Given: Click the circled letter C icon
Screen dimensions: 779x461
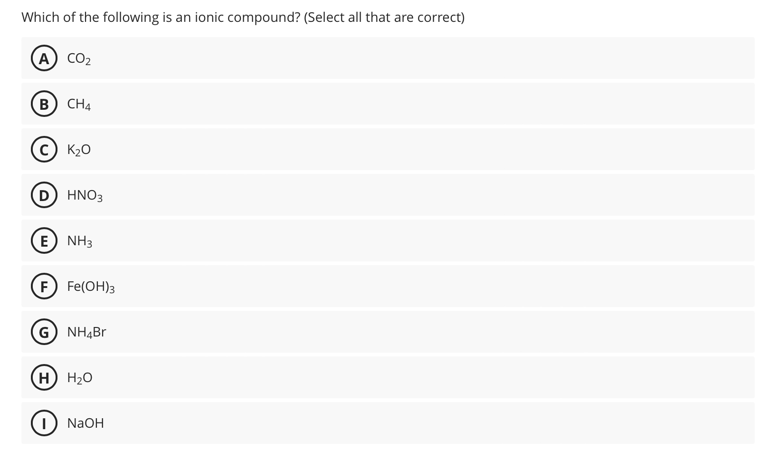Looking at the screenshot, I should (44, 150).
